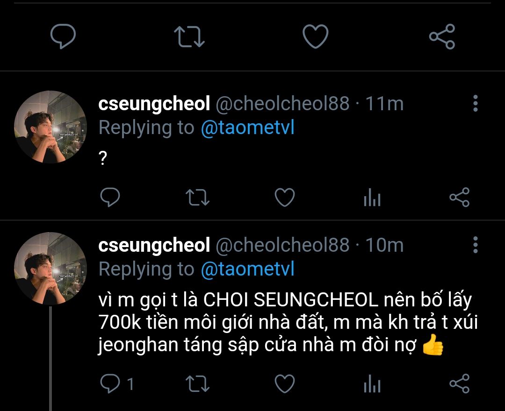Share the 10m tweet
505x411 pixels.
coord(459,384)
